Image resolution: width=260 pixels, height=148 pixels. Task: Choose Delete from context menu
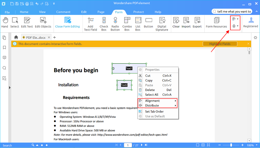(x=158, y=90)
